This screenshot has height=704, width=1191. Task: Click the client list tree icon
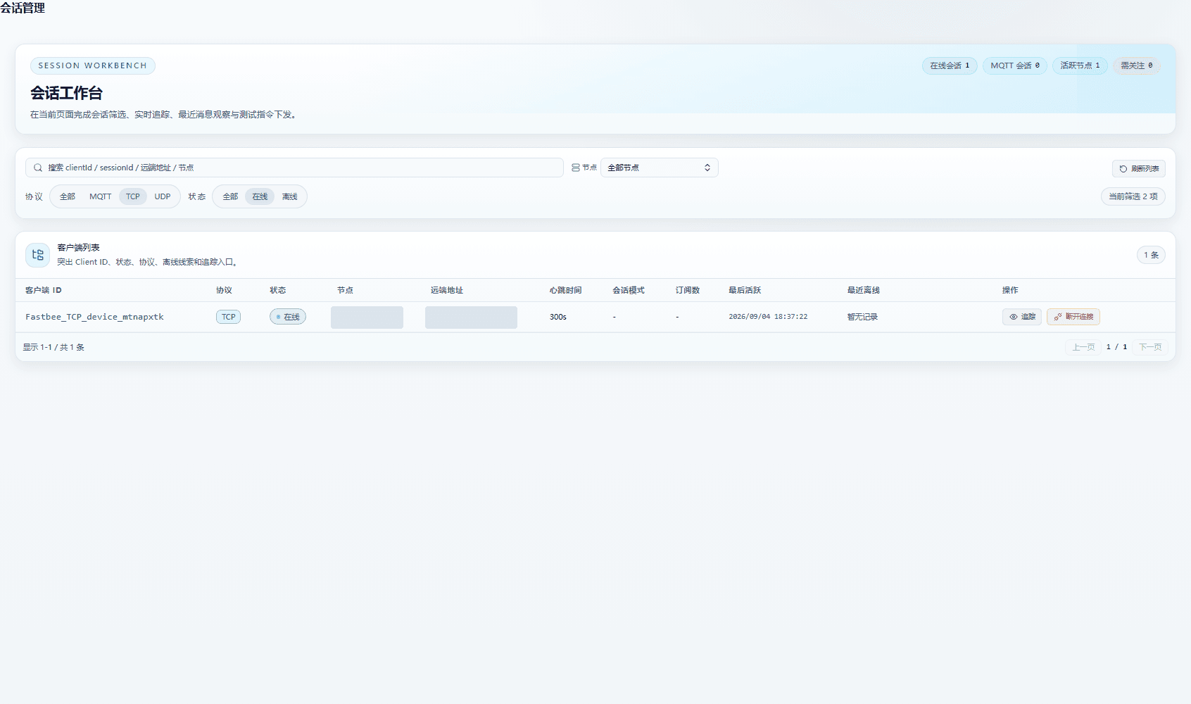38,255
